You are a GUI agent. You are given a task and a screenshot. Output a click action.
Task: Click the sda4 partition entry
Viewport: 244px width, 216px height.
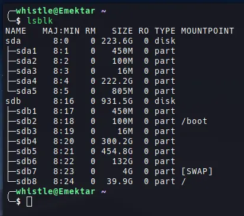tap(27, 81)
